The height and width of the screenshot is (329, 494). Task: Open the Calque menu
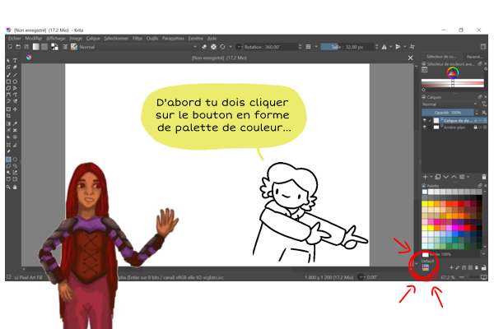[x=93, y=38]
